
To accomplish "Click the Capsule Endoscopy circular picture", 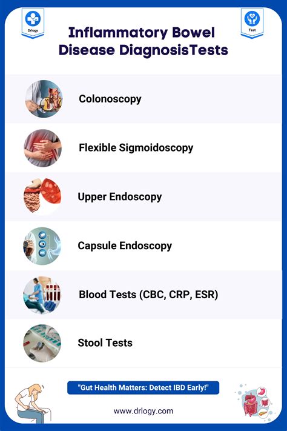I will 42,246.
